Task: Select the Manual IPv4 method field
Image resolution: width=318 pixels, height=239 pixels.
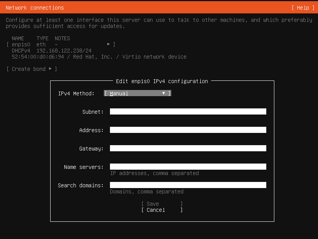Action: pyautogui.click(x=138, y=93)
